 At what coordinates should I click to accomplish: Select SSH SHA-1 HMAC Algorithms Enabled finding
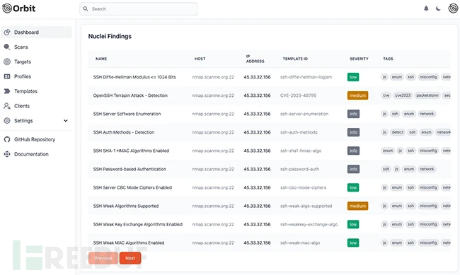pyautogui.click(x=131, y=151)
